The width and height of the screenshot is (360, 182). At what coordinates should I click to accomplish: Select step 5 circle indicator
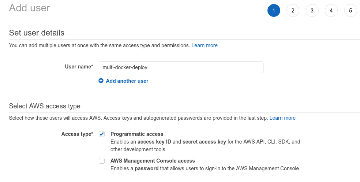click(x=350, y=10)
